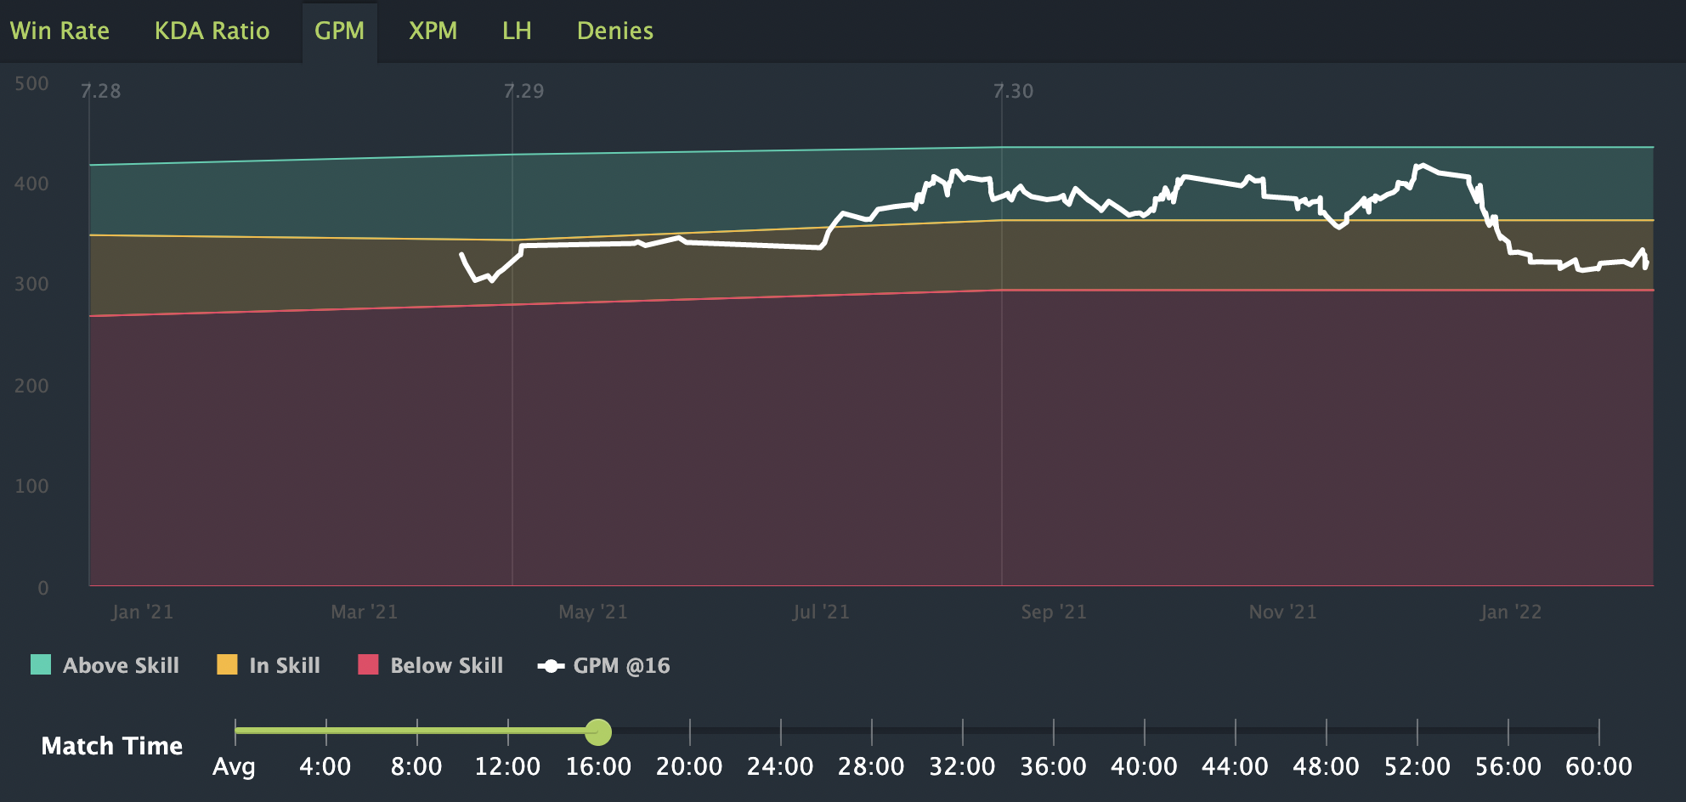Open the LH tab
The height and width of the screenshot is (802, 1686).
pos(517,31)
